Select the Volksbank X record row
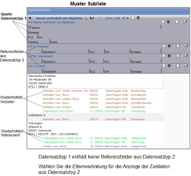The width and height of the screenshot is (191, 176). [37, 115]
